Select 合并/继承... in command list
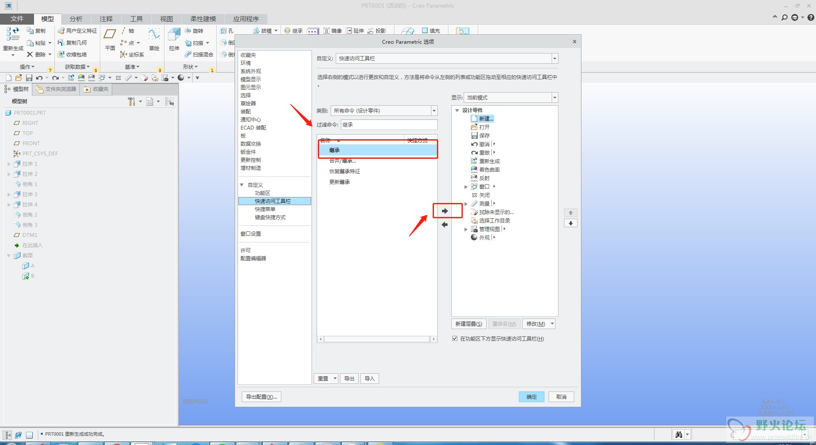Image resolution: width=816 pixels, height=445 pixels. point(343,161)
